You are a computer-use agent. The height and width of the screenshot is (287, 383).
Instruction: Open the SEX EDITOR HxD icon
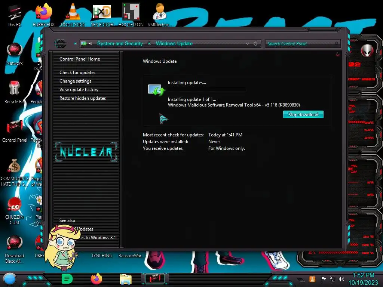[102, 15]
